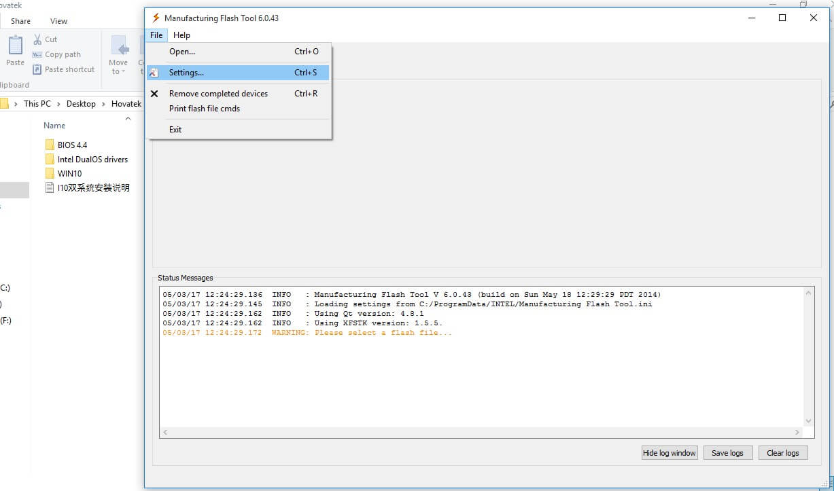Select the Cut scissors icon
This screenshot has width=834, height=491.
[x=37, y=39]
